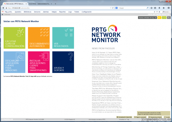
Task: Click the PRTG home icon in breadcrumb bar
Action: 2,15
